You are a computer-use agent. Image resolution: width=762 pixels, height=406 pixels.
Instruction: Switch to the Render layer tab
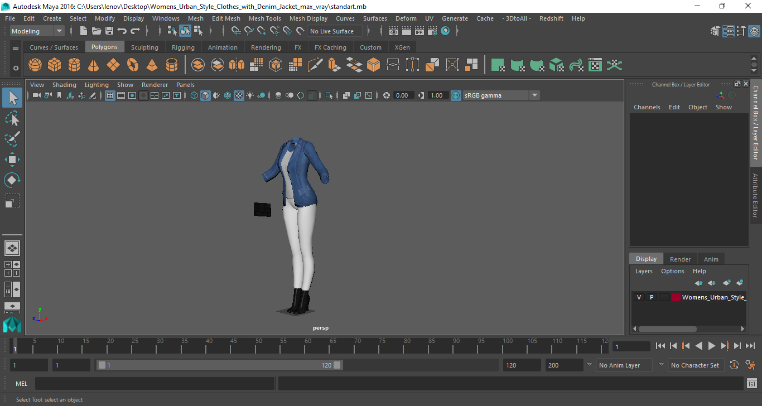click(x=680, y=259)
